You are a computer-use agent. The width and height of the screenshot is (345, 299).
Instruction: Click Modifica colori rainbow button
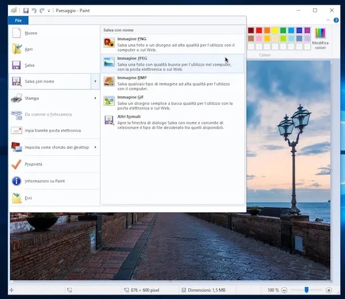320,38
